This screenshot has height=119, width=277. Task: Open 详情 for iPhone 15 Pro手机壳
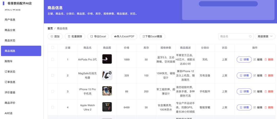(244, 91)
